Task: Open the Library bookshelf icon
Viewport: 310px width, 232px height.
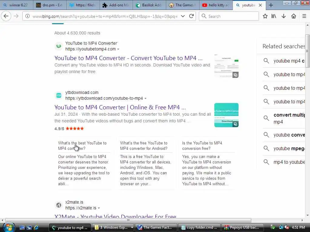Action: coord(274,16)
